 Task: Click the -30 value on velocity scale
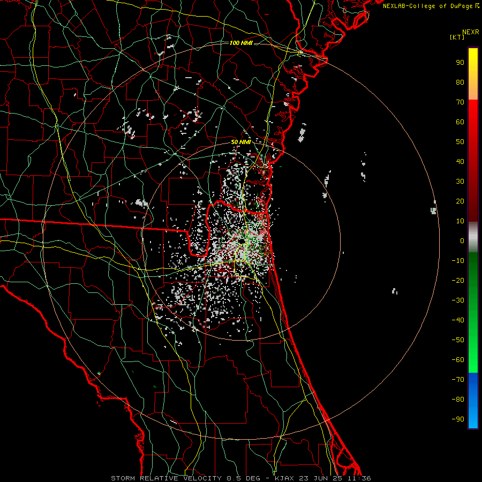pos(458,300)
